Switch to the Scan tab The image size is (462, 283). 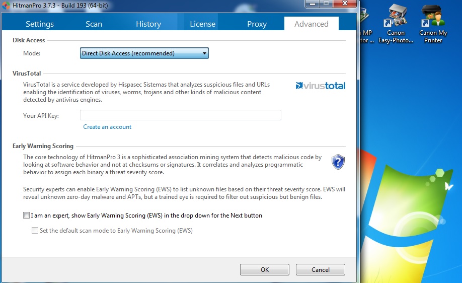point(94,24)
